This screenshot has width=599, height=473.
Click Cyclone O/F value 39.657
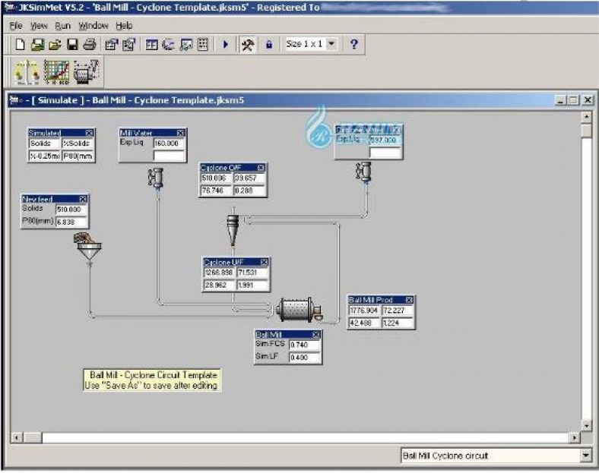[x=249, y=178]
